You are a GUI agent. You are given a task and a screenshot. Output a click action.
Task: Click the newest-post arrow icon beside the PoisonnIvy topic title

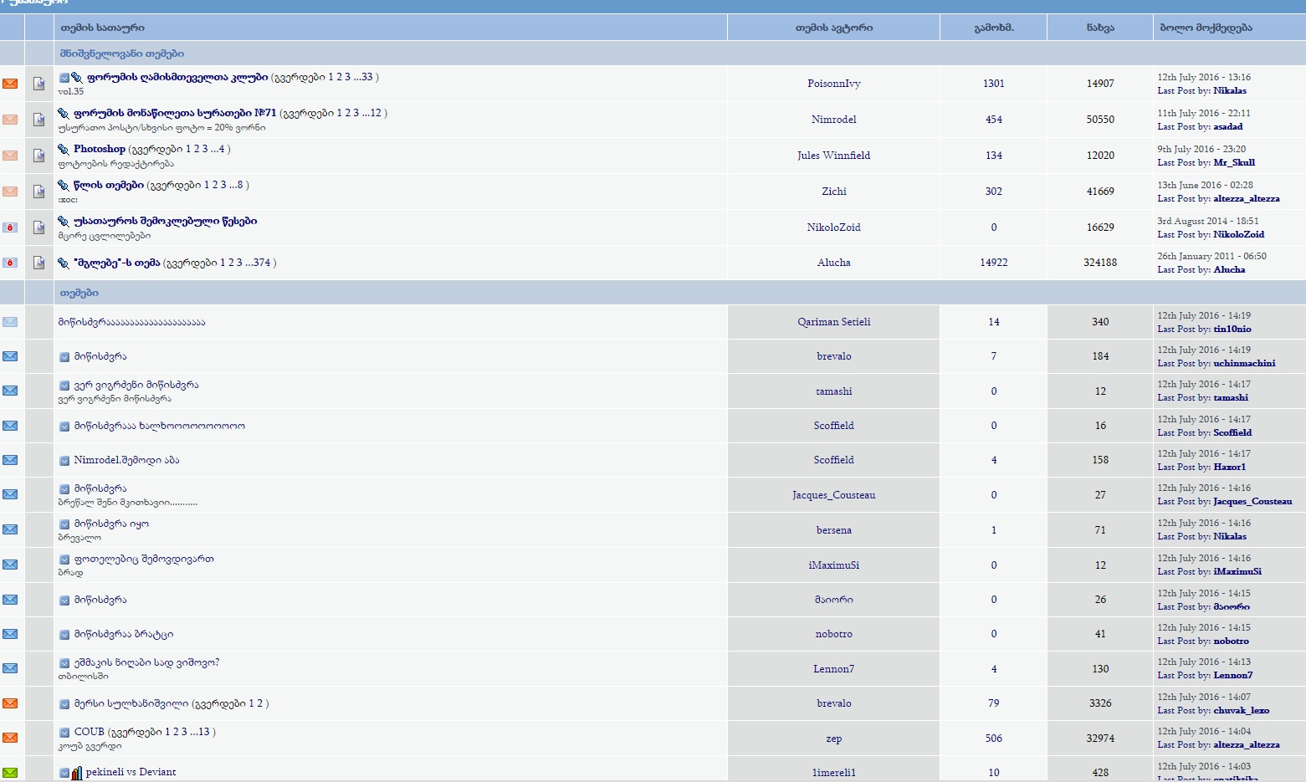64,78
